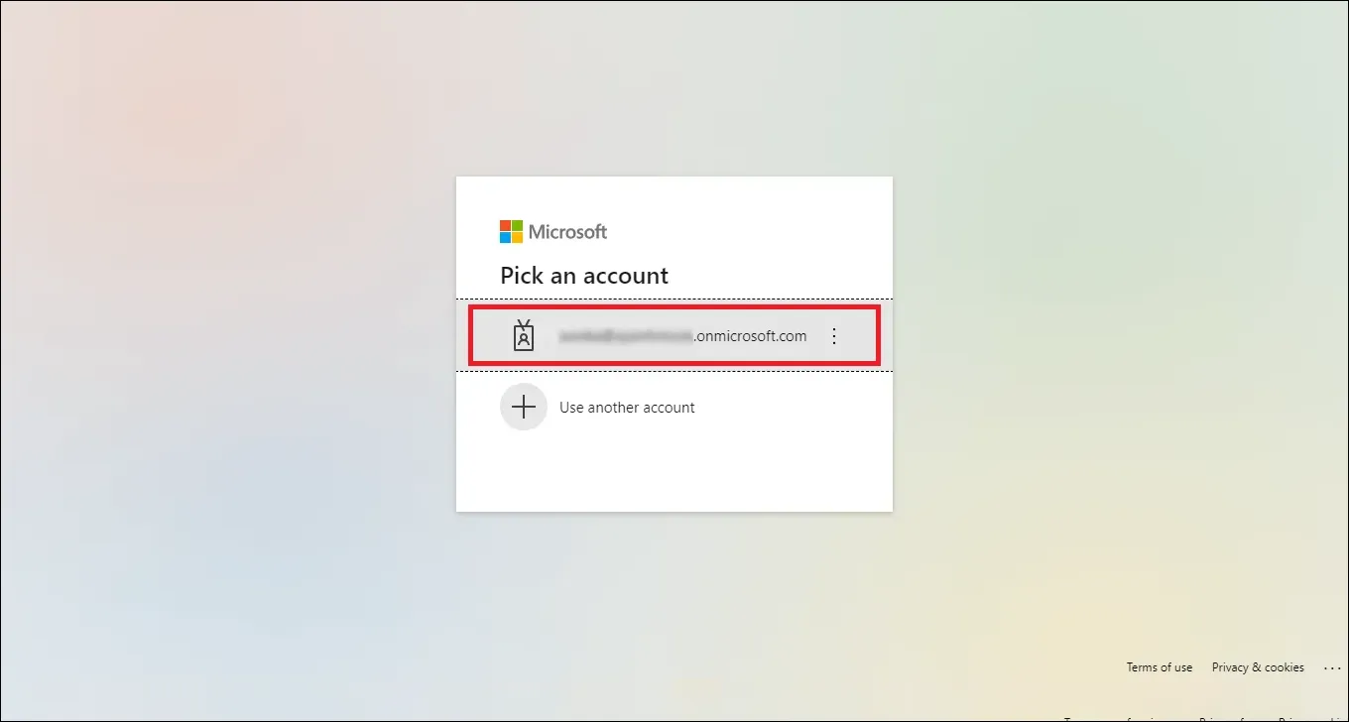
Task: Open the Privacy & cookies link
Action: click(1258, 667)
